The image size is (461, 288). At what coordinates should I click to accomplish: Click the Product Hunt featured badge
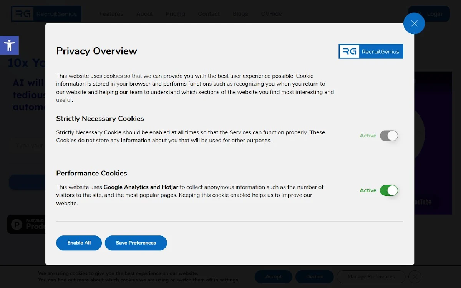27,224
